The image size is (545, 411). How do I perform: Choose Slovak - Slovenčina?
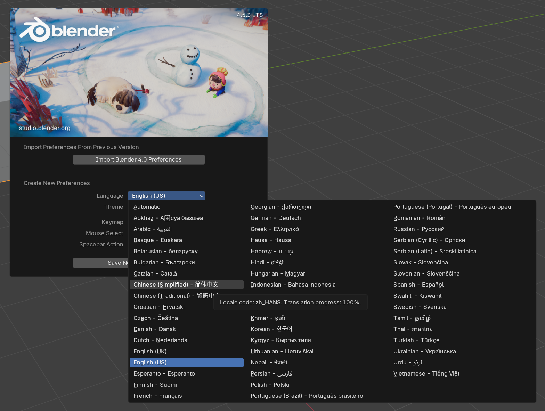pos(462,262)
